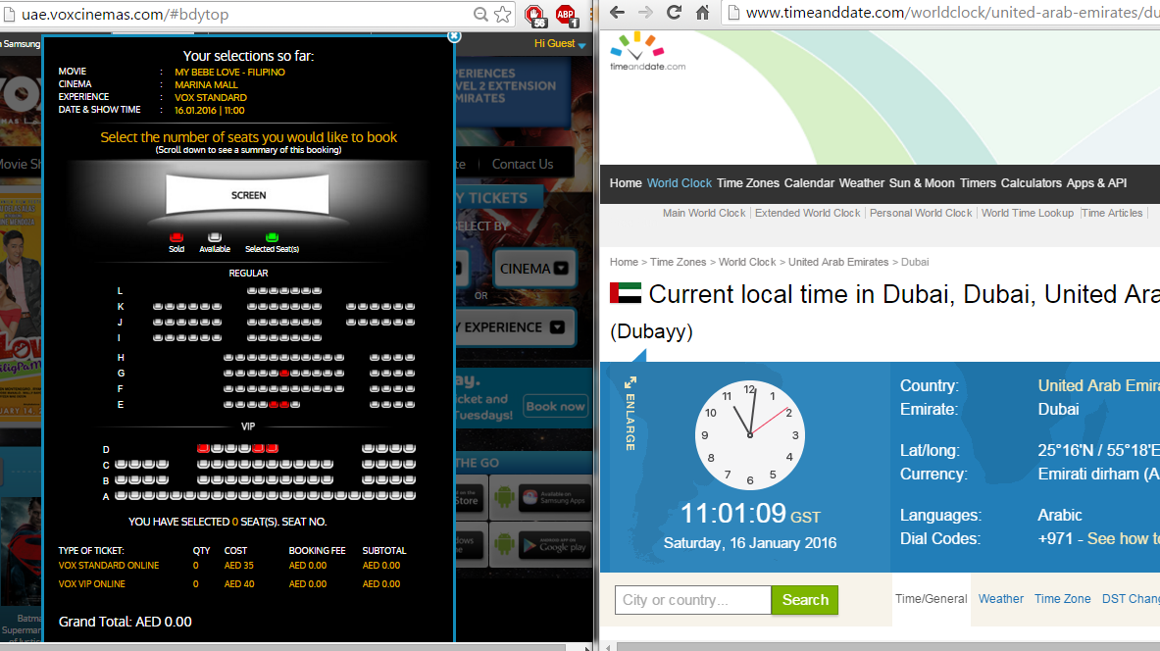1160x651 pixels.
Task: Open World Time Lookup submenu link
Action: click(1027, 213)
